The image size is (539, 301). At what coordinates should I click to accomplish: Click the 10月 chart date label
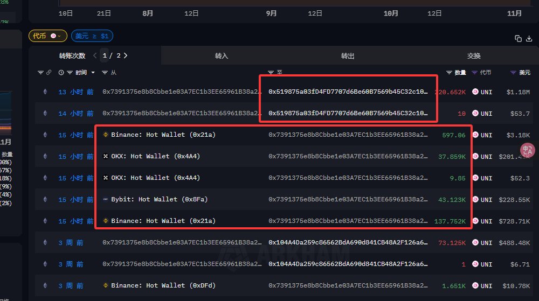click(x=391, y=13)
